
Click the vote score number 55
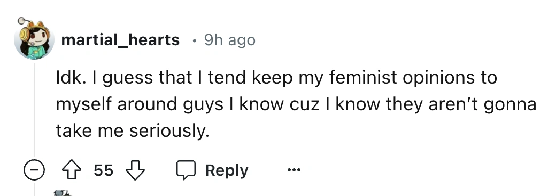tap(104, 170)
